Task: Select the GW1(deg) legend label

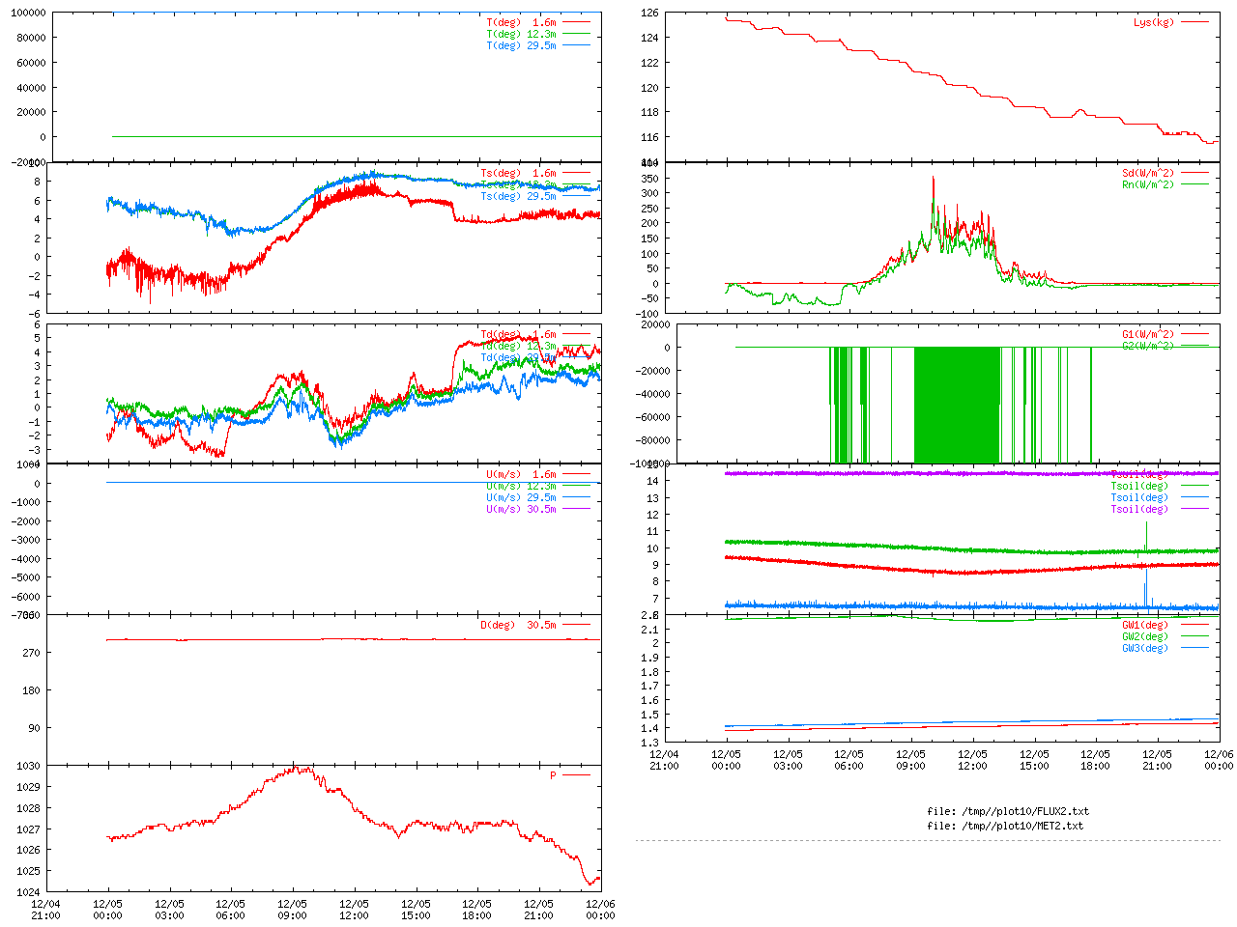Action: pos(1145,626)
